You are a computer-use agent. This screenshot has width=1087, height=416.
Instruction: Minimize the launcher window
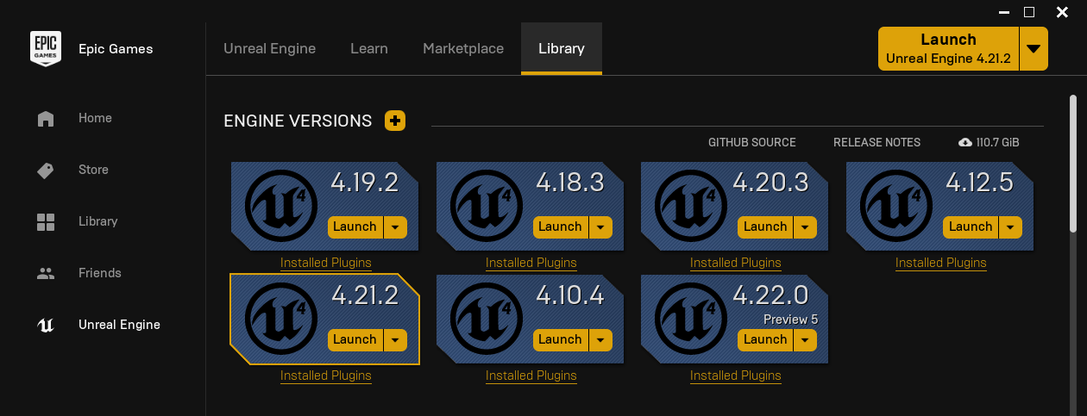(x=1004, y=12)
